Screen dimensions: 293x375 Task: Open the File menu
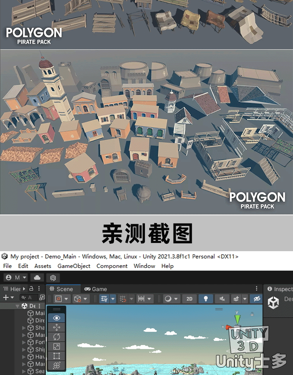(7, 266)
